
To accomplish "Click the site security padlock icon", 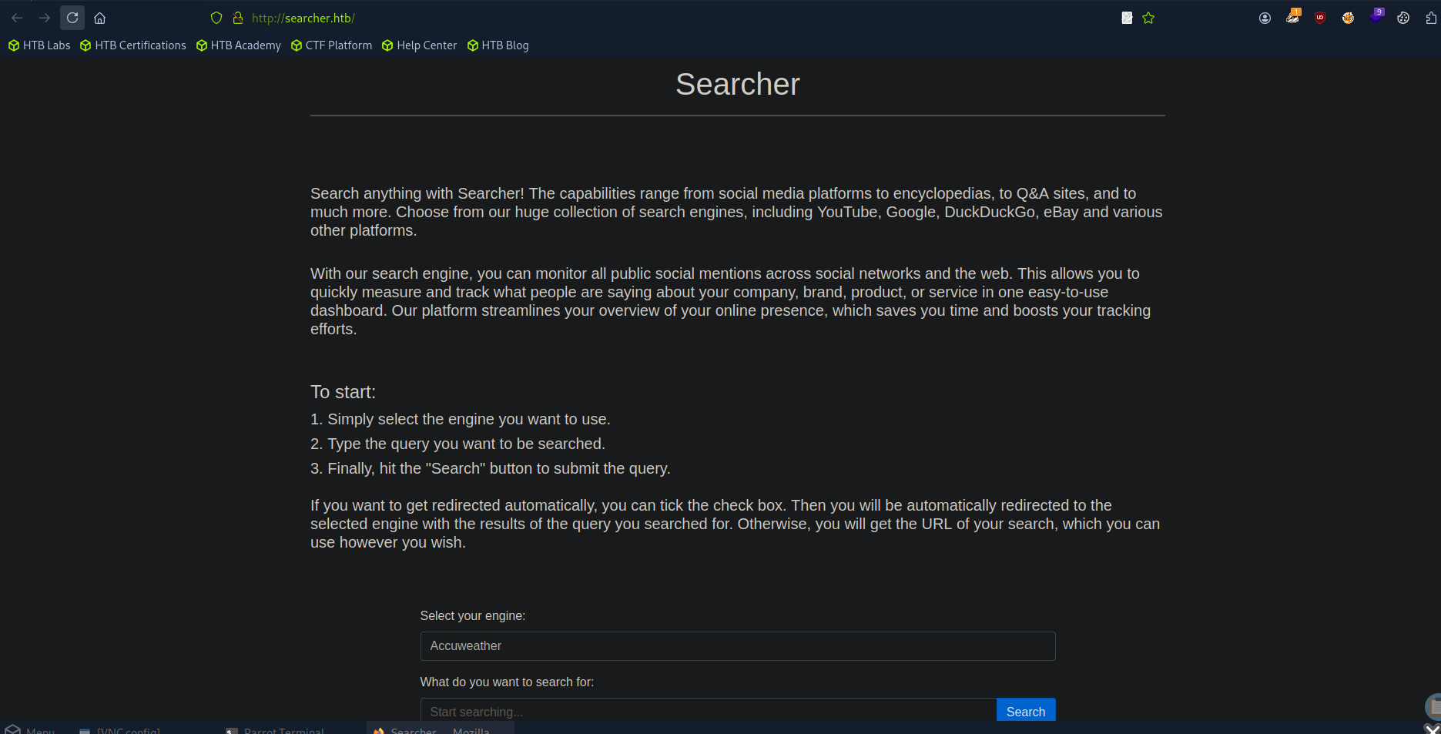I will (x=238, y=18).
